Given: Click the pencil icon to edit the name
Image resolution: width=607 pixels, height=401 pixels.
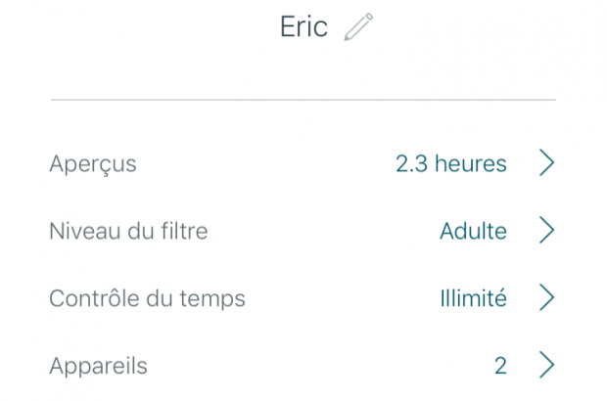Looking at the screenshot, I should 358,27.
